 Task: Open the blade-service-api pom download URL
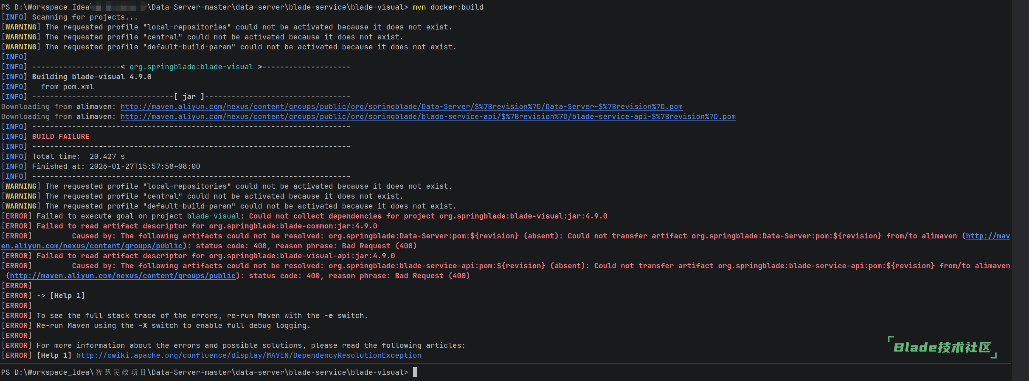(427, 116)
